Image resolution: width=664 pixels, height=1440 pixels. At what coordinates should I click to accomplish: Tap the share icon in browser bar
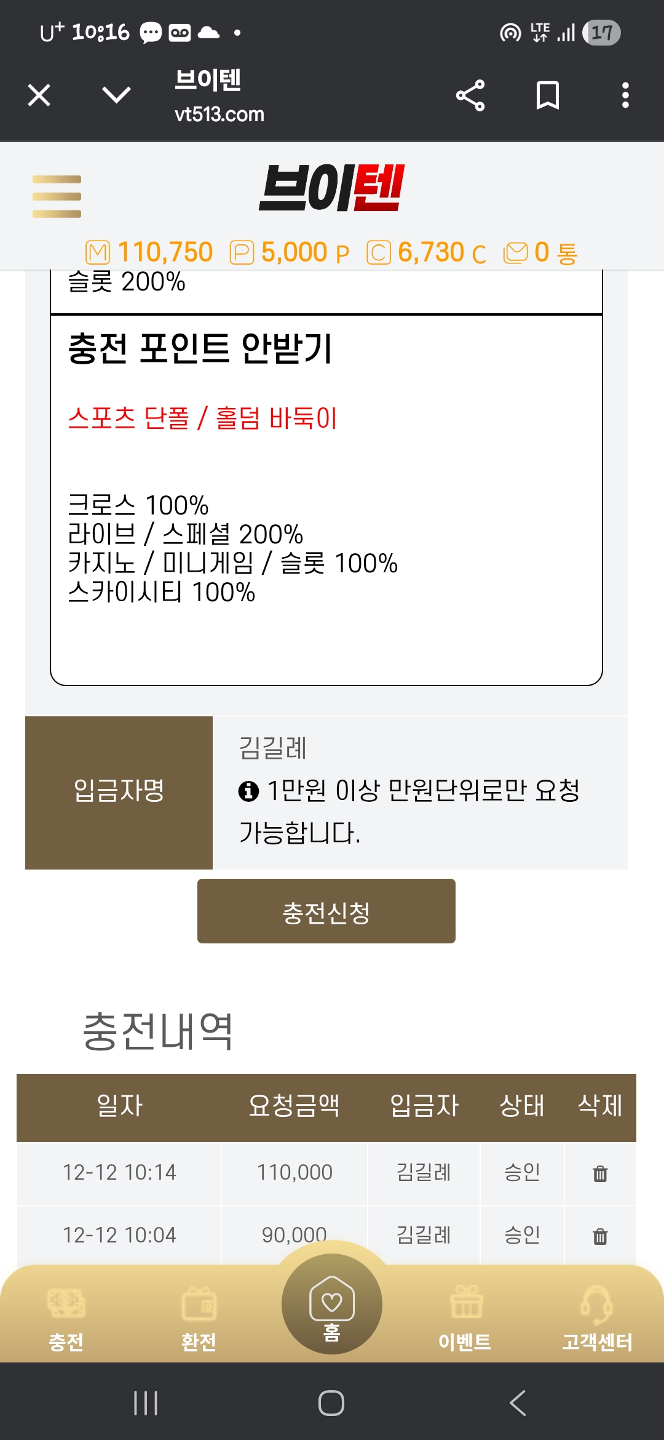(470, 96)
